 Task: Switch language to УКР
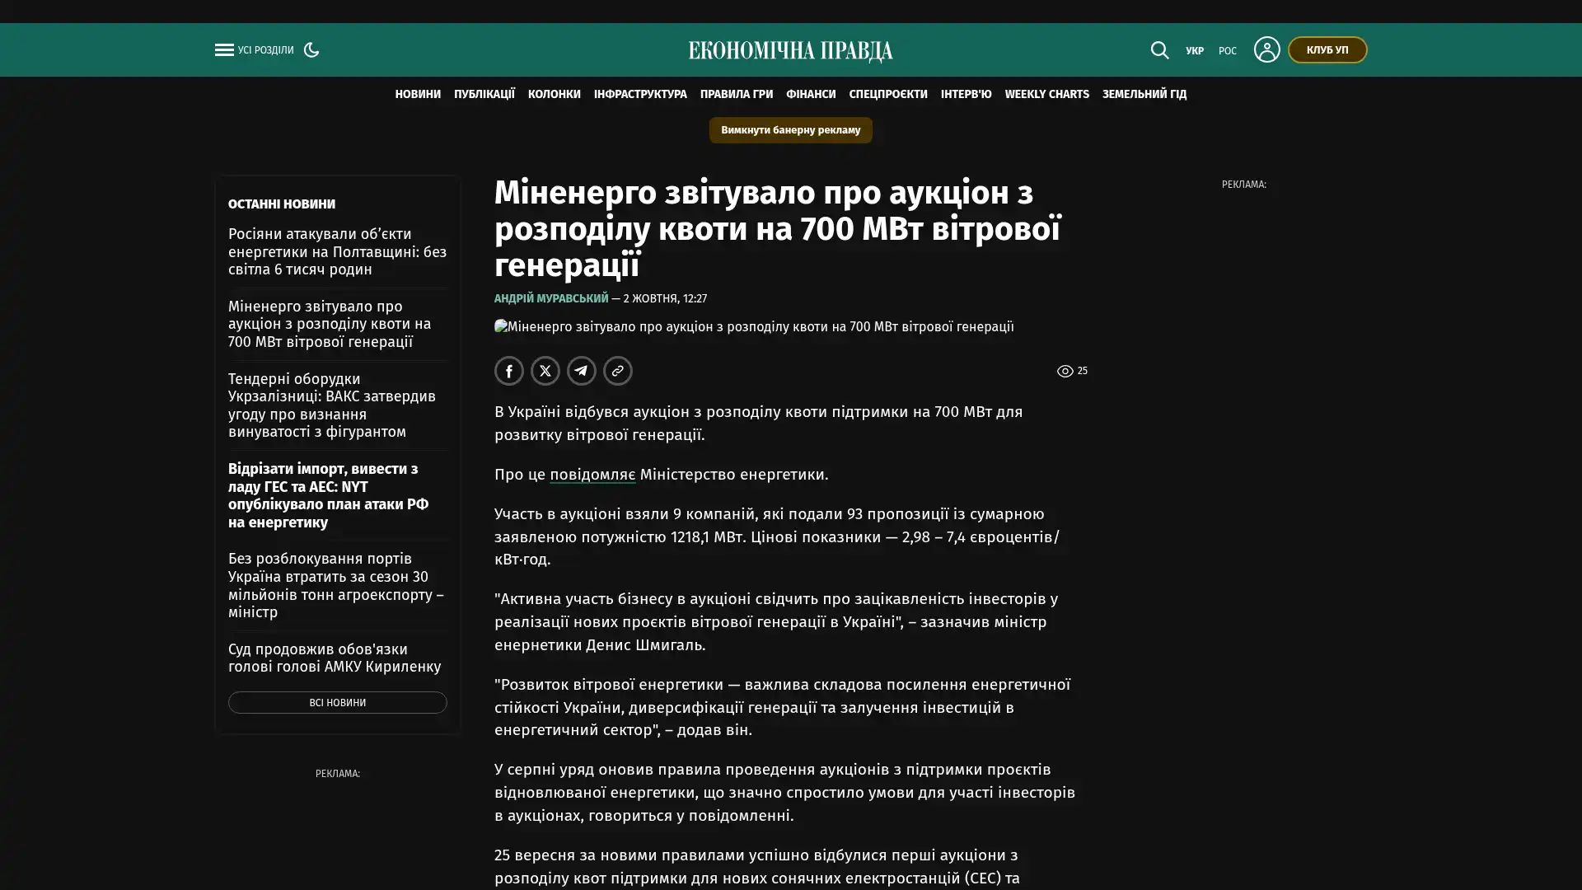click(1195, 51)
